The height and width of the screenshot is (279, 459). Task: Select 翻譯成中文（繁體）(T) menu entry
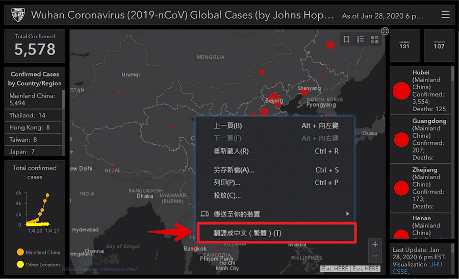[x=276, y=233]
